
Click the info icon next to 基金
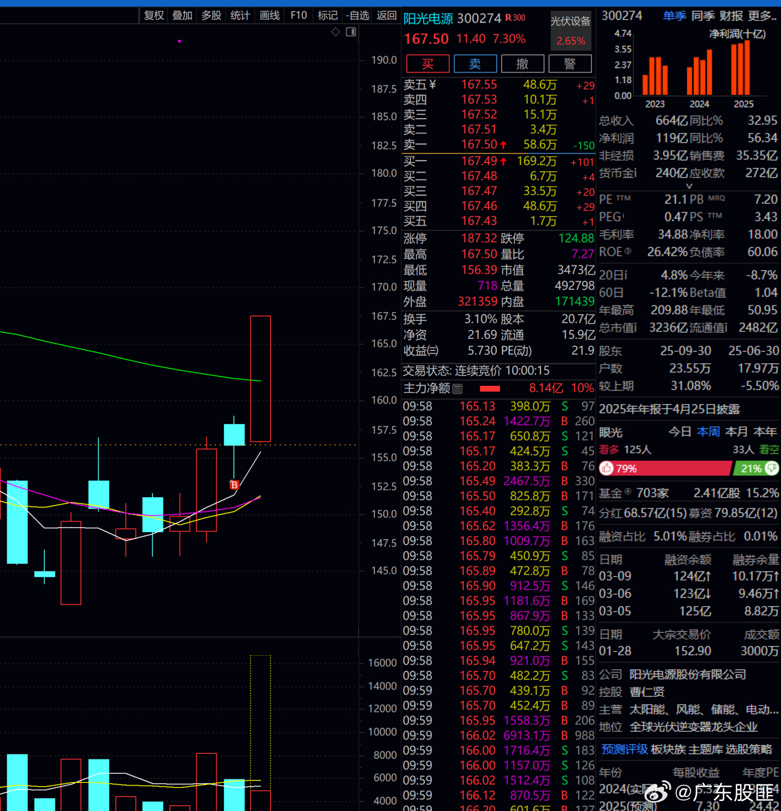[628, 492]
